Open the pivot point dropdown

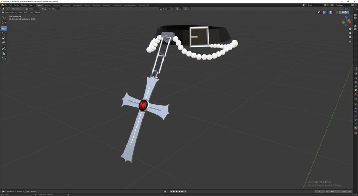pos(173,9)
